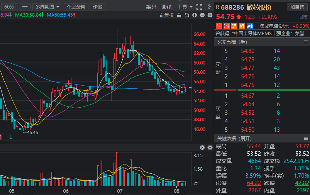The height and width of the screenshot is (195, 310).
Task: Open the more periods ellipsis button
Action: (x=25, y=7)
